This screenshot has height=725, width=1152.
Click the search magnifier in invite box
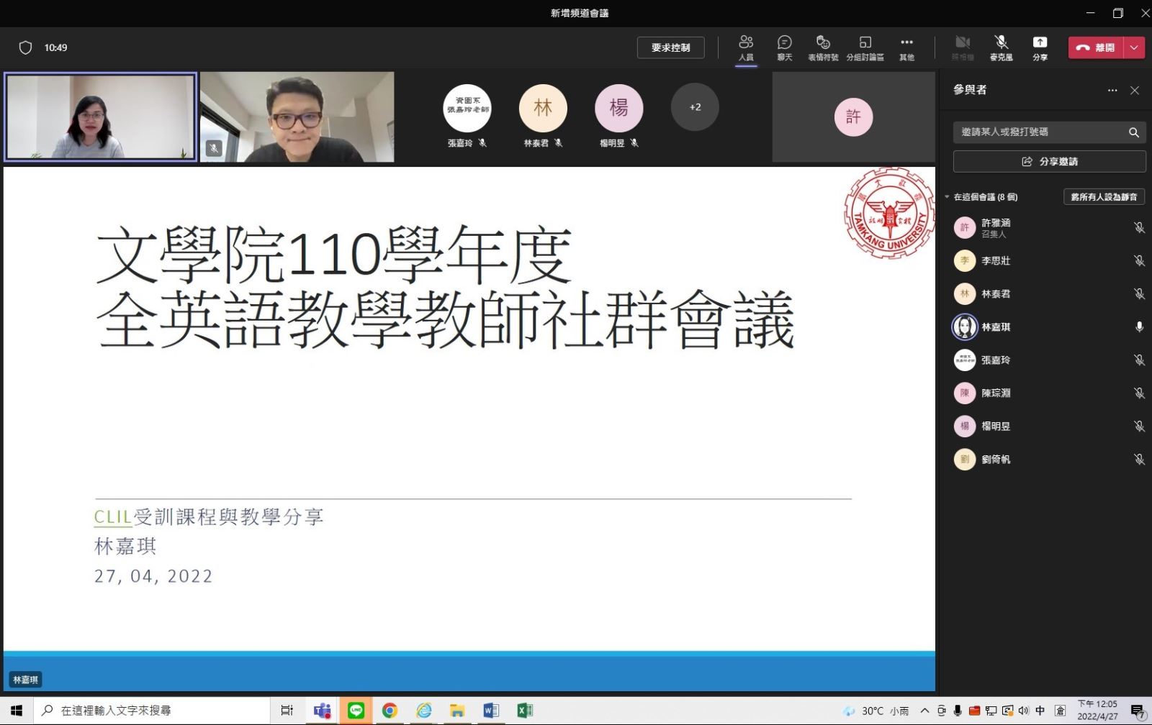(1133, 132)
